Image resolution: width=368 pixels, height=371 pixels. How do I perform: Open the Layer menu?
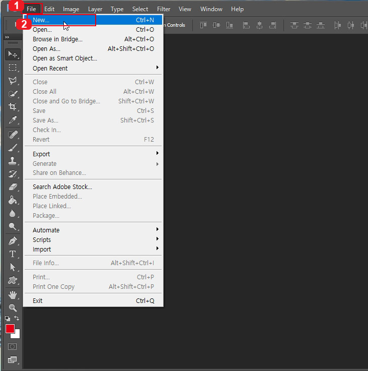[95, 9]
